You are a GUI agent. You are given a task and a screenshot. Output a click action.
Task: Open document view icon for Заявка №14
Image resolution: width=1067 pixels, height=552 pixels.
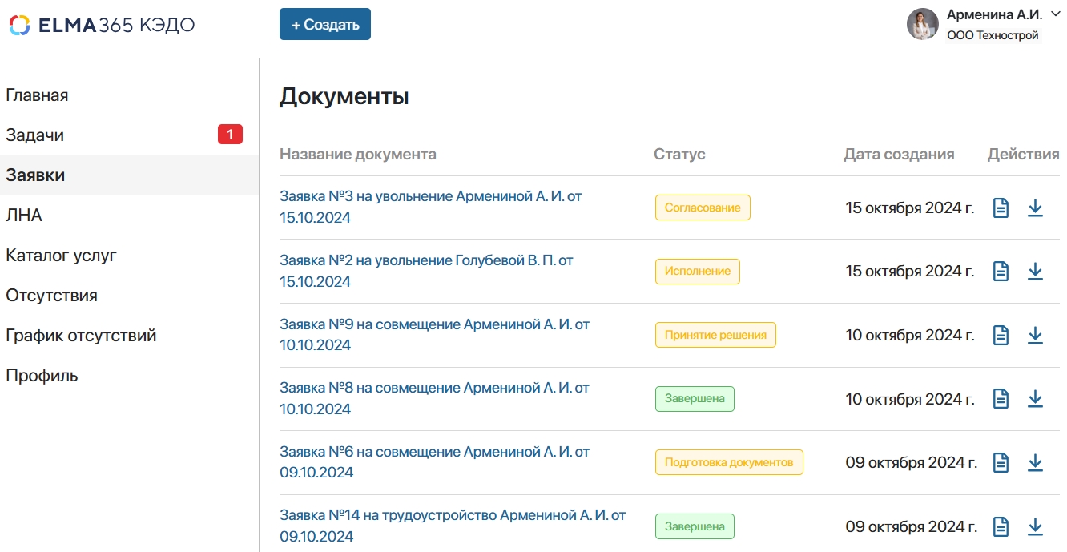[x=1001, y=526]
